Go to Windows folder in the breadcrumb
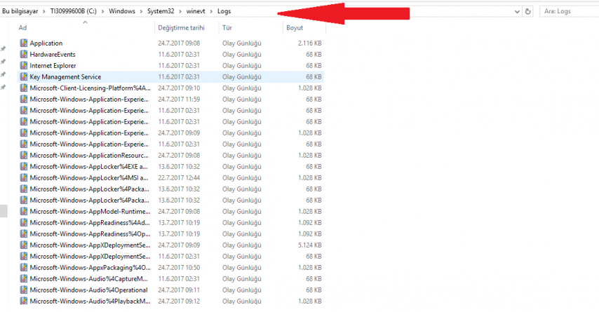Image resolution: width=599 pixels, height=312 pixels. (x=122, y=11)
